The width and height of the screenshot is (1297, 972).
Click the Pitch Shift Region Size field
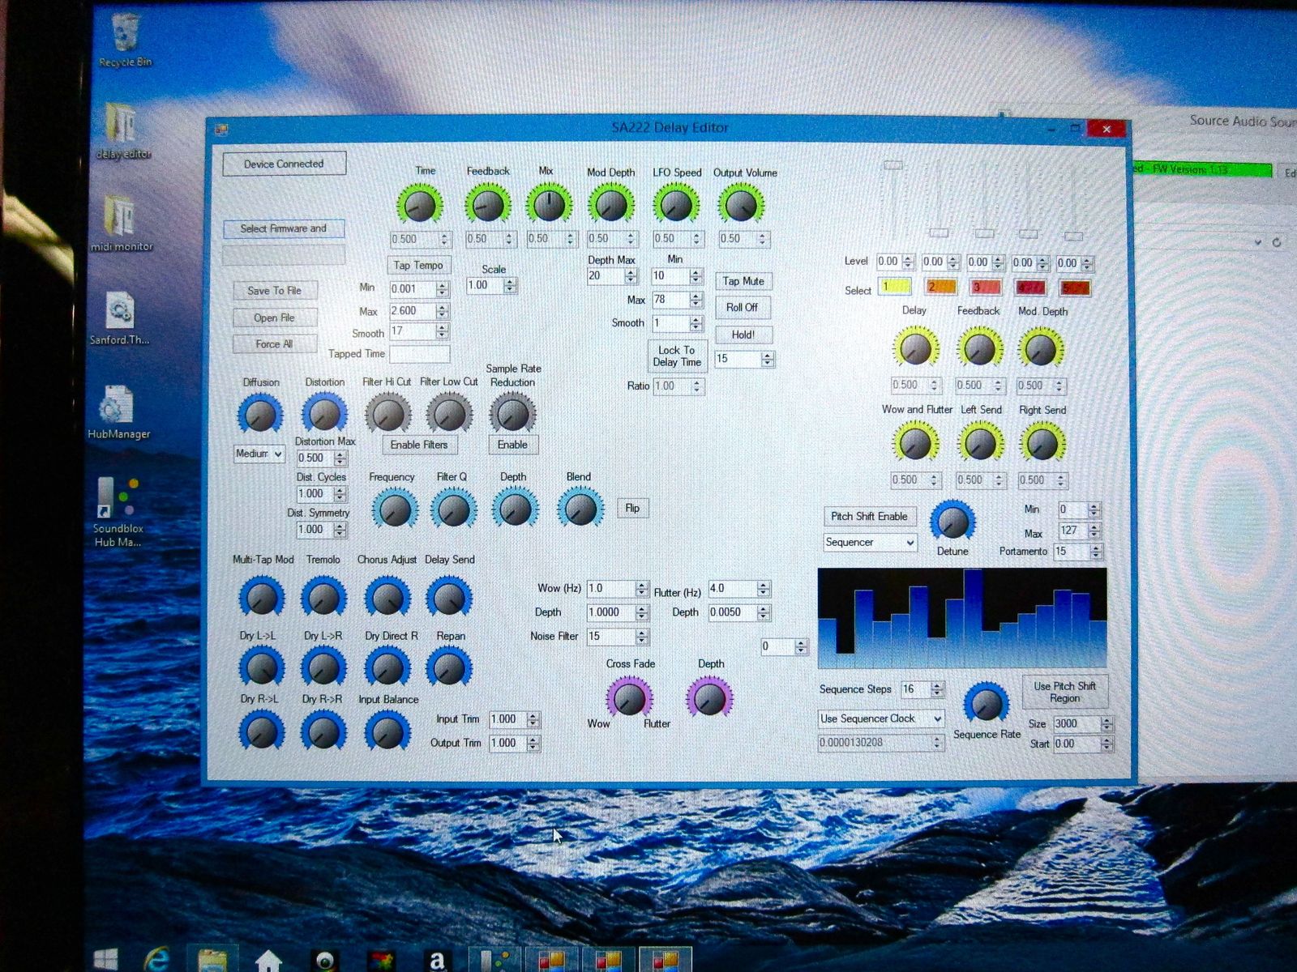pos(1082,724)
